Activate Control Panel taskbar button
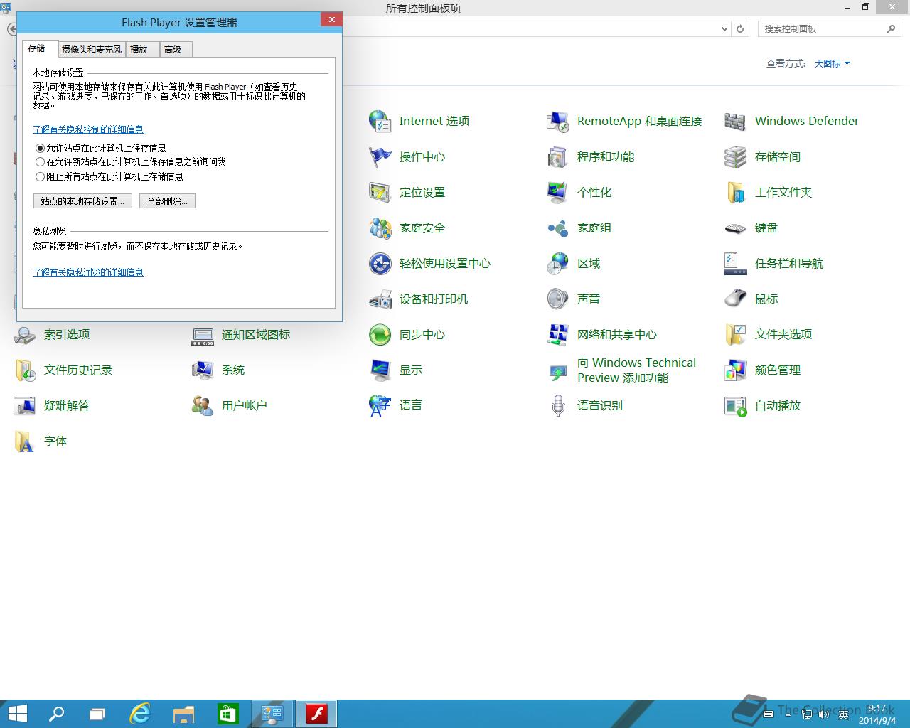 272,714
